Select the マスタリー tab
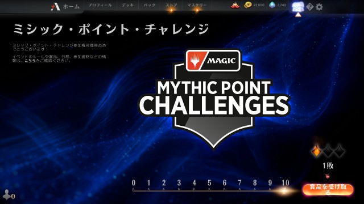 [197, 5]
